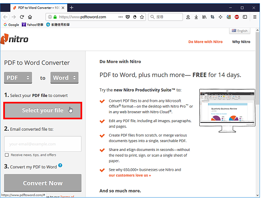Click the browser search box
The image size is (264, 198).
pyautogui.click(x=166, y=17)
